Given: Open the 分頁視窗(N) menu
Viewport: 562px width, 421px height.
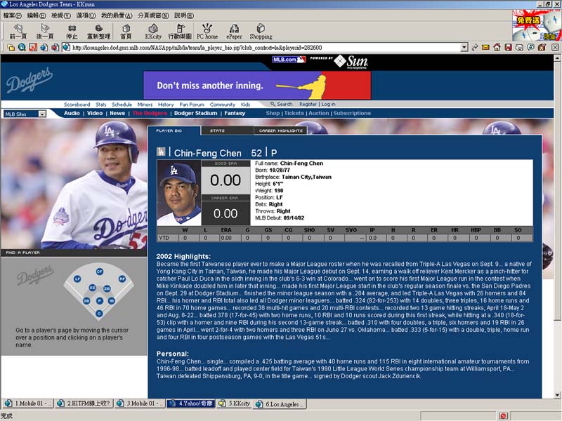Looking at the screenshot, I should (x=153, y=15).
